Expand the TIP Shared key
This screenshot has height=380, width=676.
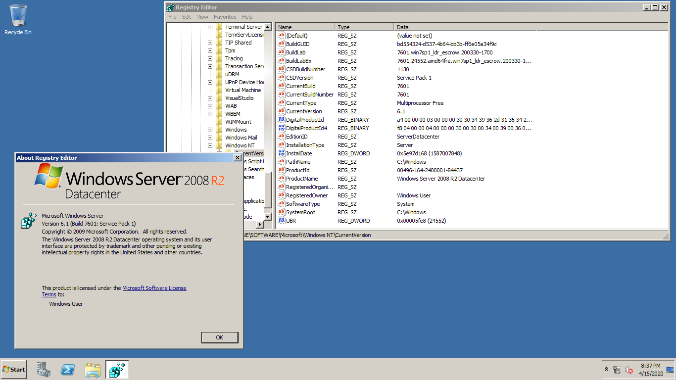[210, 43]
